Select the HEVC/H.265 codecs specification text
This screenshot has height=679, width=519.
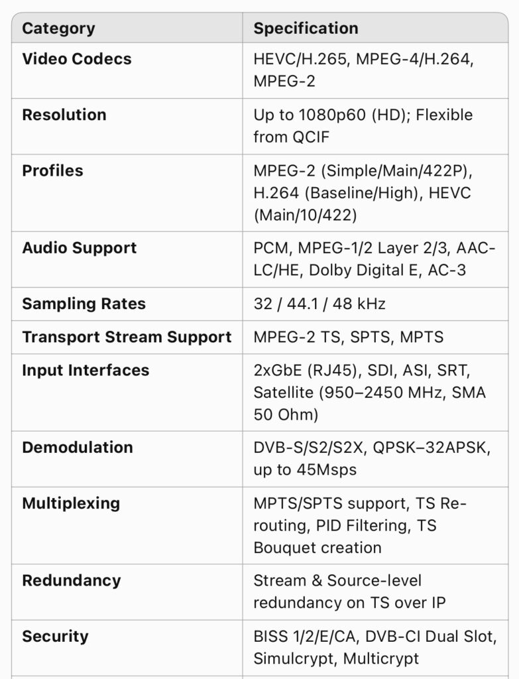point(364,70)
